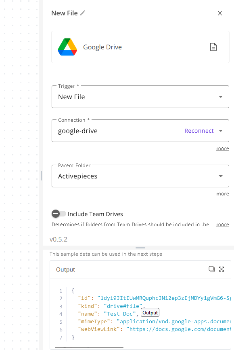The height and width of the screenshot is (350, 234).
Task: Toggle Include Team Drives switch
Action: point(59,214)
